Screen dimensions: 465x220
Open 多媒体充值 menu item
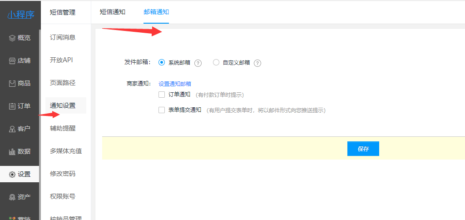[66, 151]
